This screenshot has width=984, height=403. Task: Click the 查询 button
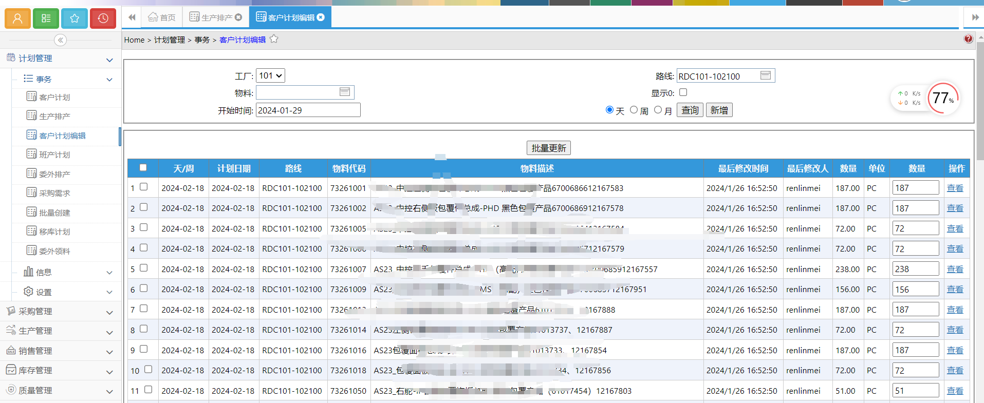pos(690,110)
